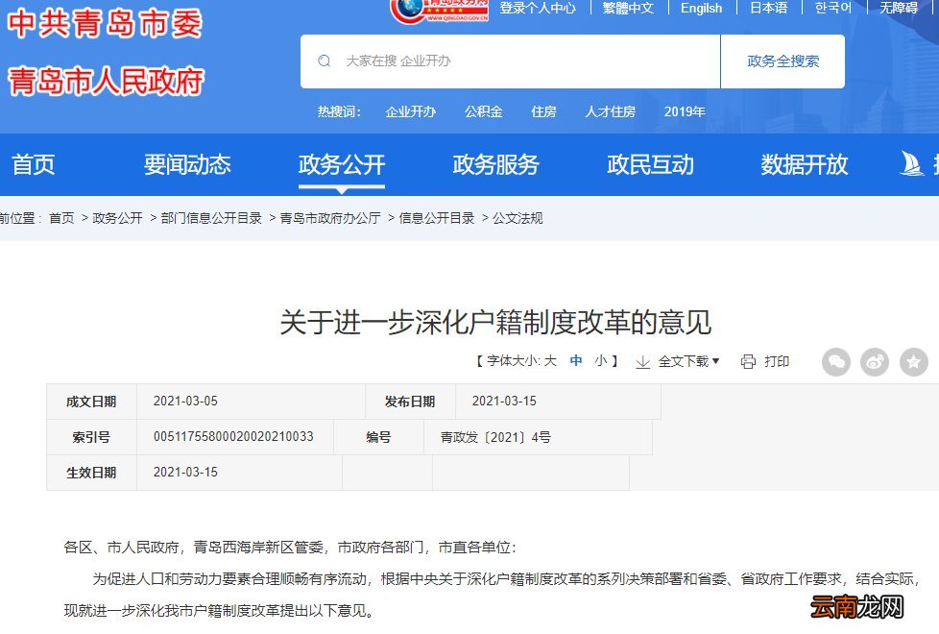Open the 政务公开 navigation tab
Screen dimensions: 939x634
pyautogui.click(x=343, y=164)
